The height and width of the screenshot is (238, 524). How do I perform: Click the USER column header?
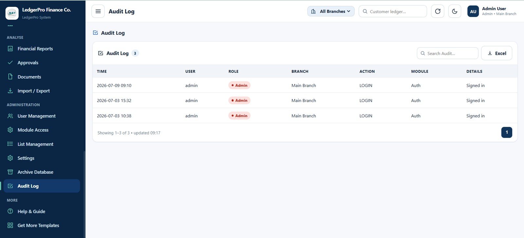click(x=190, y=71)
